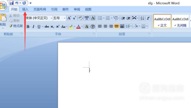Viewport: 191px width, 108px height.
Task: Click the Enclose Characters 字 icon
Action: click(93, 26)
